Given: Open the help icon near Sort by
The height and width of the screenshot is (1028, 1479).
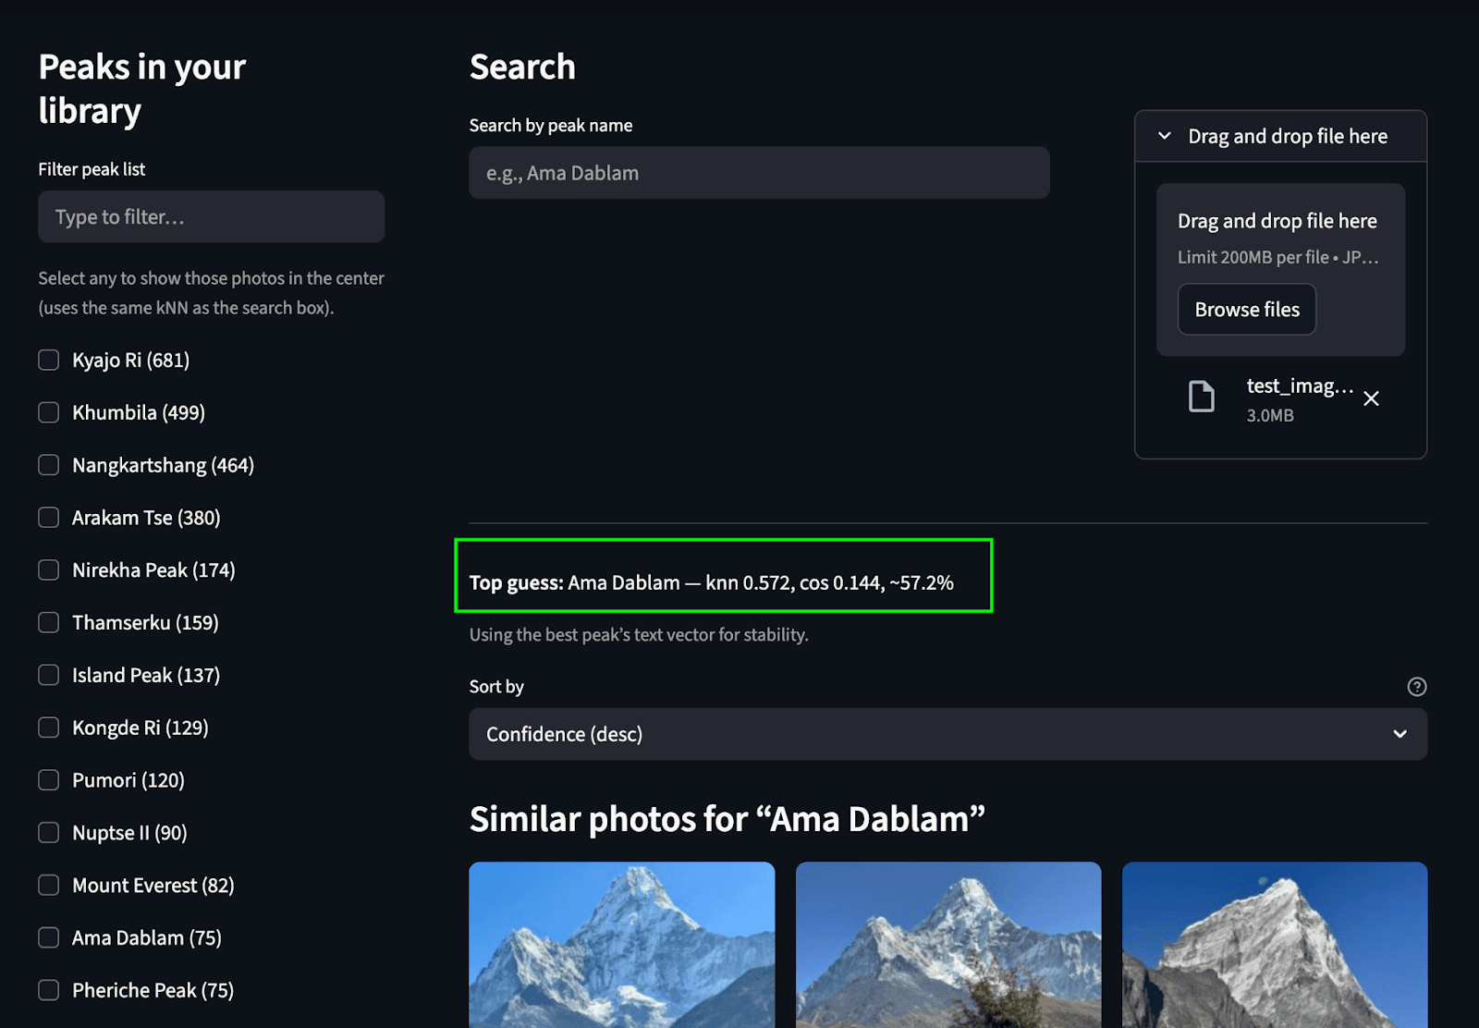Looking at the screenshot, I should point(1417,686).
